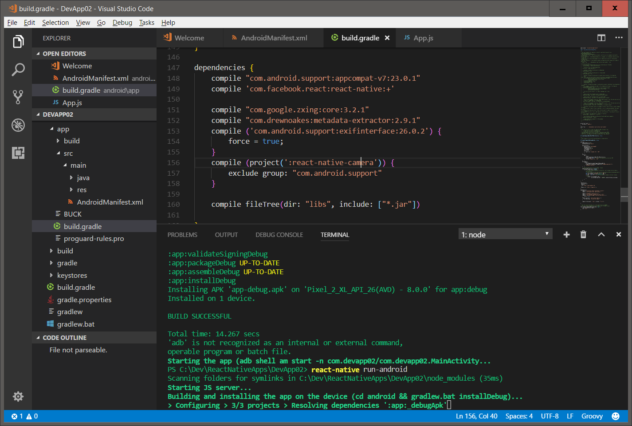Add a new terminal with plus icon

[566, 235]
